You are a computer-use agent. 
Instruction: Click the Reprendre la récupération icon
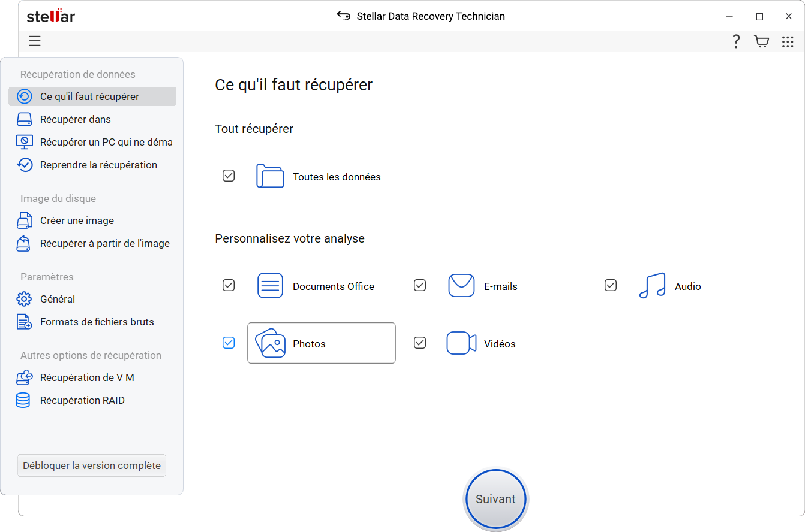24,165
